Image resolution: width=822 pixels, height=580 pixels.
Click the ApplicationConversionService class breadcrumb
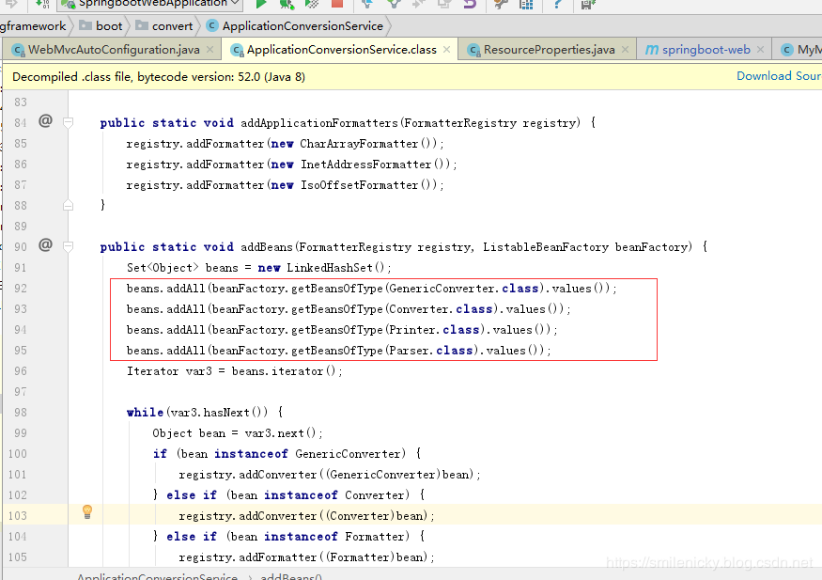(302, 26)
